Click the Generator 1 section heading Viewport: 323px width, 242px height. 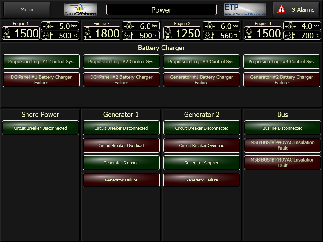(121, 114)
